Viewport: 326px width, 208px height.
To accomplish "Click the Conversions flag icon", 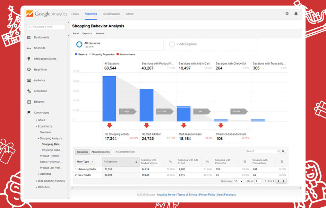I will (x=29, y=113).
